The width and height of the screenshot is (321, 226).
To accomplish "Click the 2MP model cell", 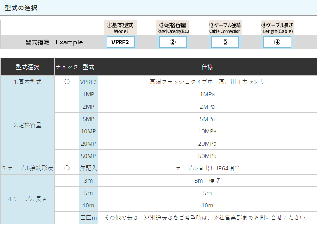I will 88,107.
